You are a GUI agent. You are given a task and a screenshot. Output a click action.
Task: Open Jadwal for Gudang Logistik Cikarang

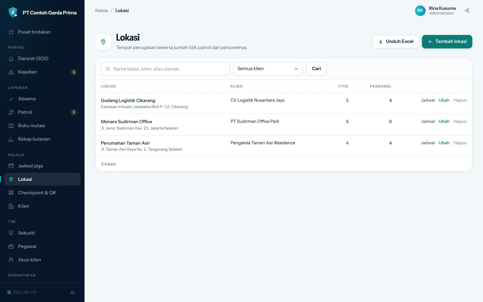428,100
